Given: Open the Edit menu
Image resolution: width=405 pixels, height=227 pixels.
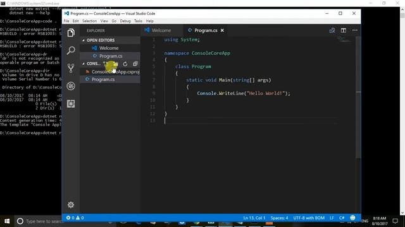Looking at the screenshot, I should tap(75, 21).
